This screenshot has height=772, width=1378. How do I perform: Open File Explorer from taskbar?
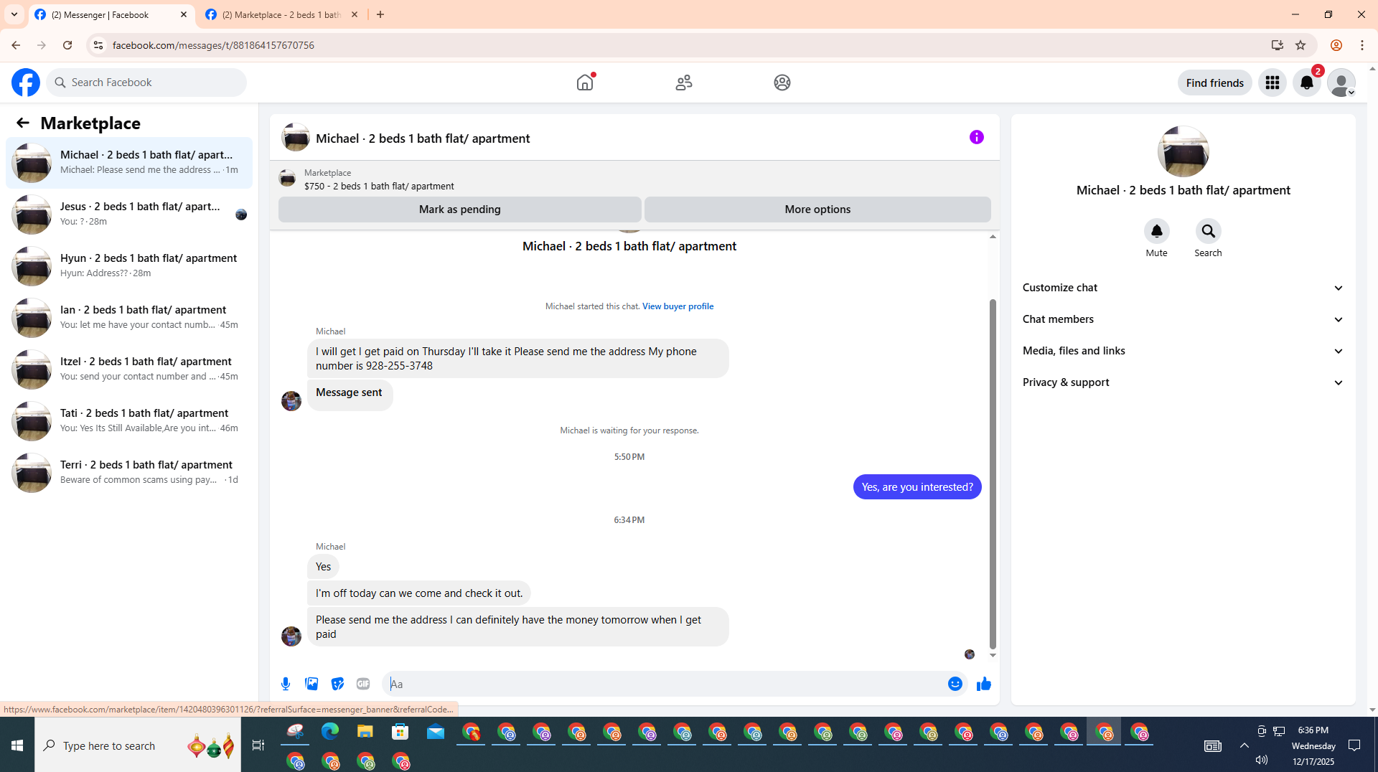[365, 732]
